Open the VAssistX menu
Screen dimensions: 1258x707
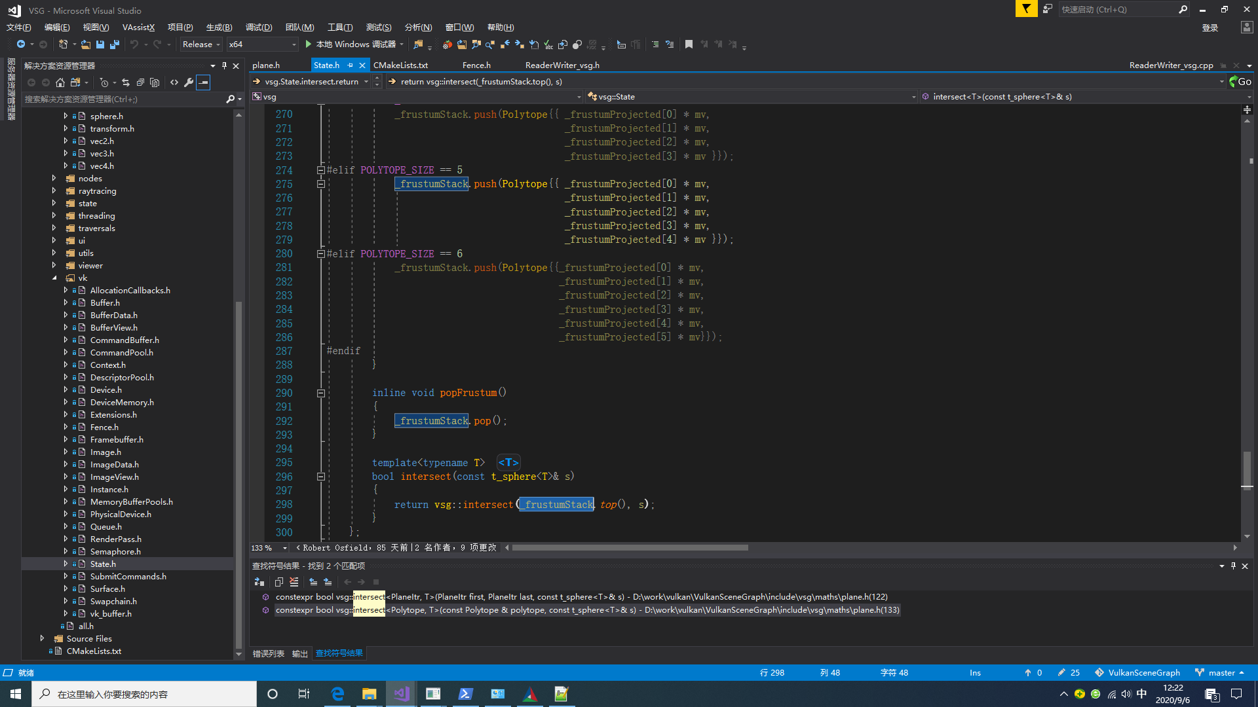click(x=138, y=27)
